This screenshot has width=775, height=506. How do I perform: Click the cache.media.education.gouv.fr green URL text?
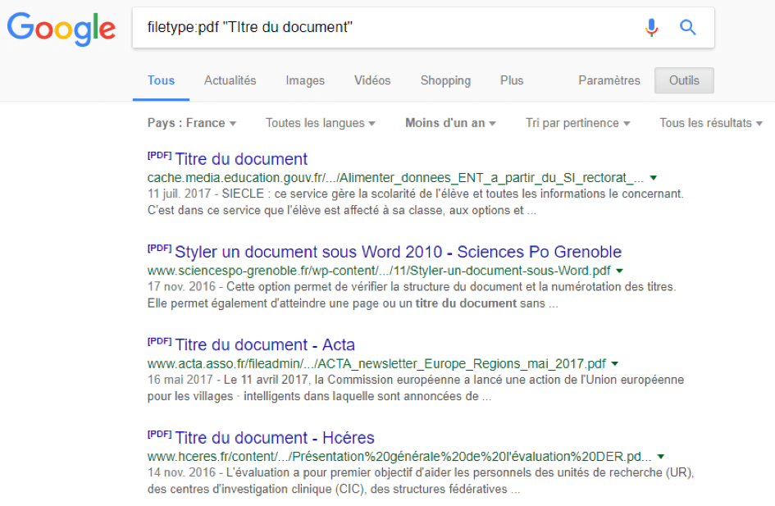pyautogui.click(x=395, y=178)
